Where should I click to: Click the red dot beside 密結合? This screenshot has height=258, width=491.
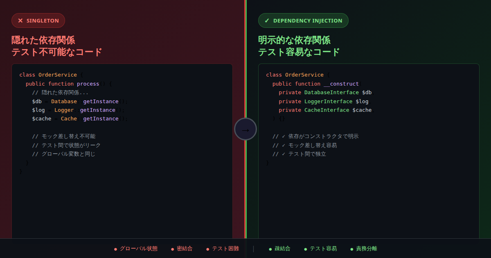tap(173, 249)
